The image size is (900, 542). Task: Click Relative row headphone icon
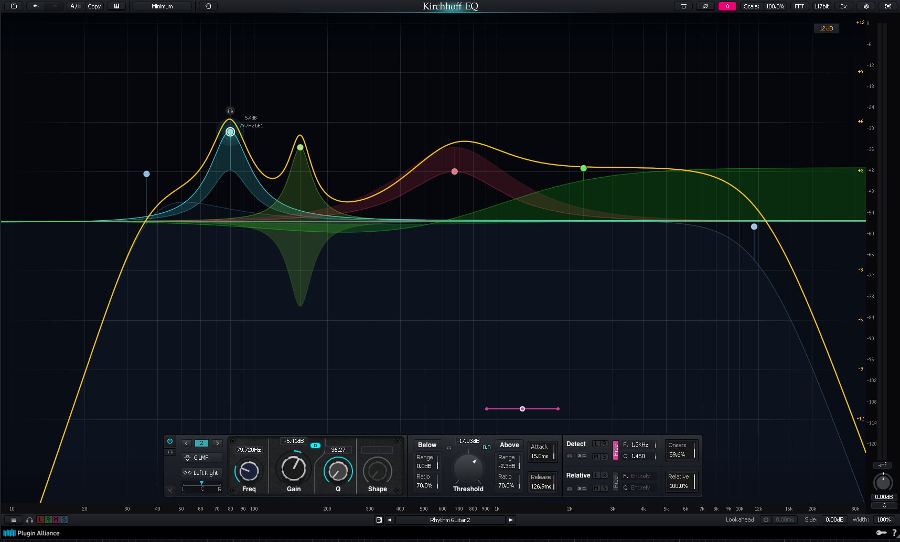[570, 489]
